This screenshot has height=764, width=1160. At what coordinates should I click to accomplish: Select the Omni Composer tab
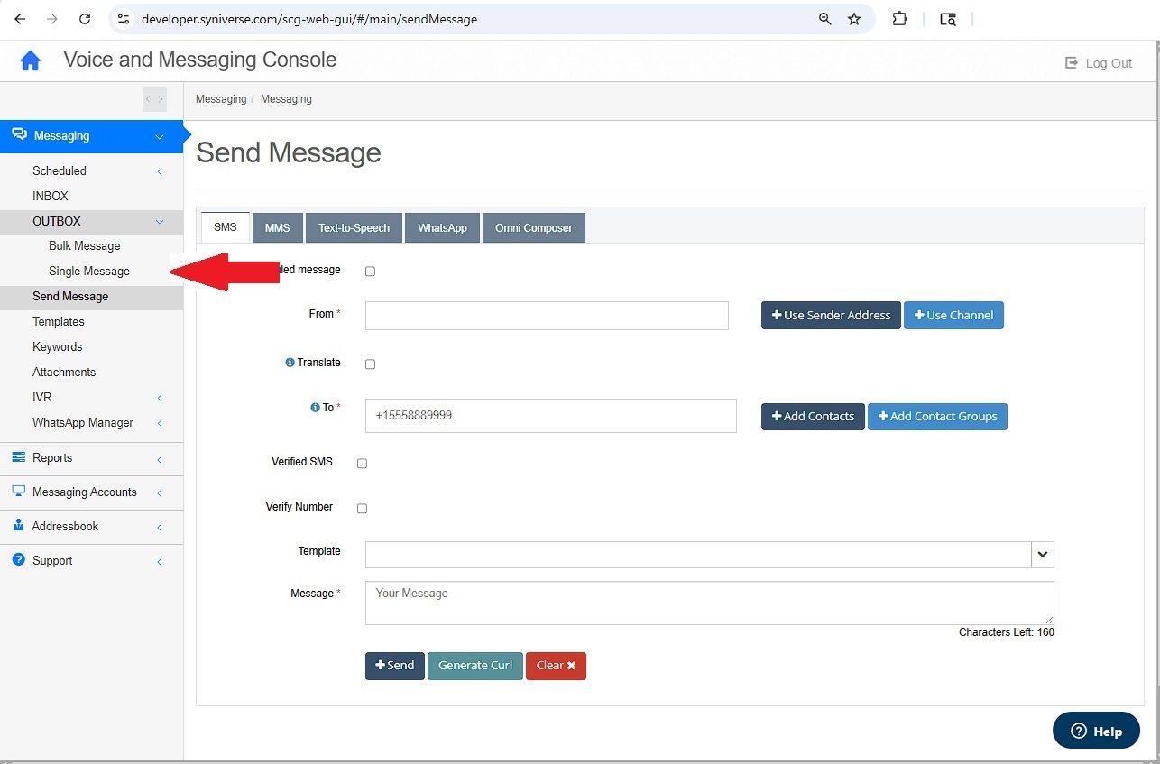(x=534, y=228)
